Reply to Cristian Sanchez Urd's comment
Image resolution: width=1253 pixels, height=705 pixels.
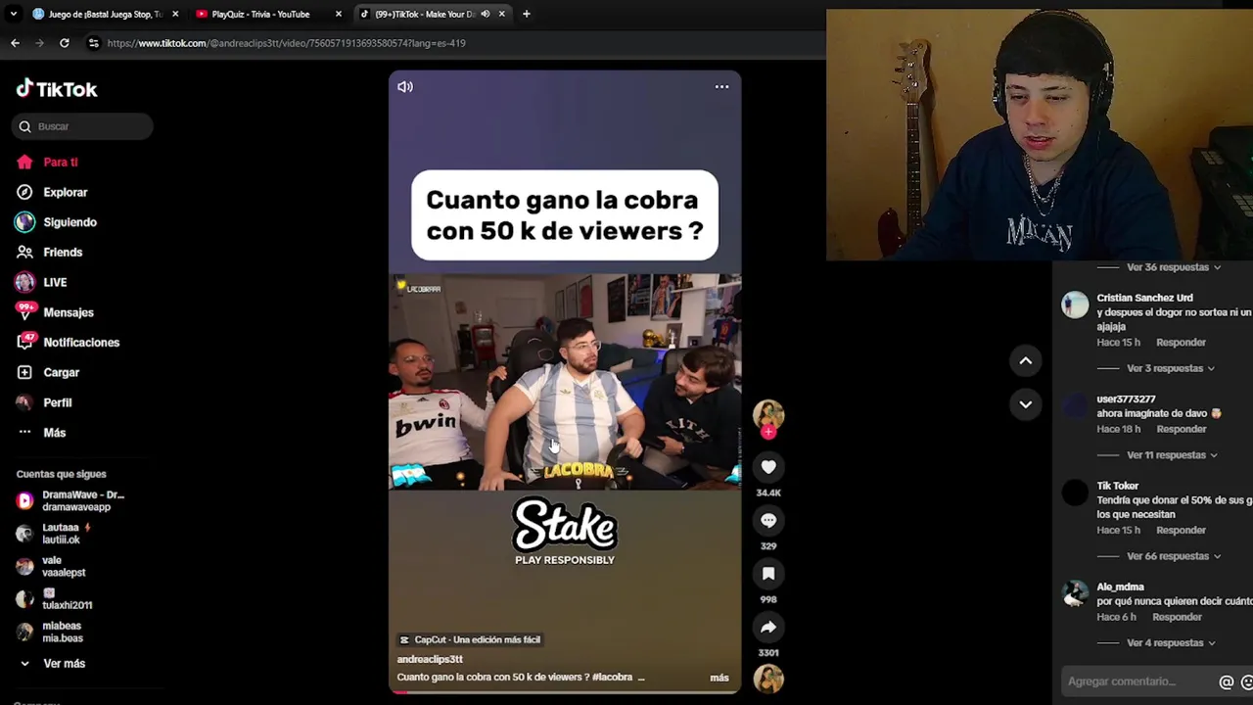click(1181, 343)
